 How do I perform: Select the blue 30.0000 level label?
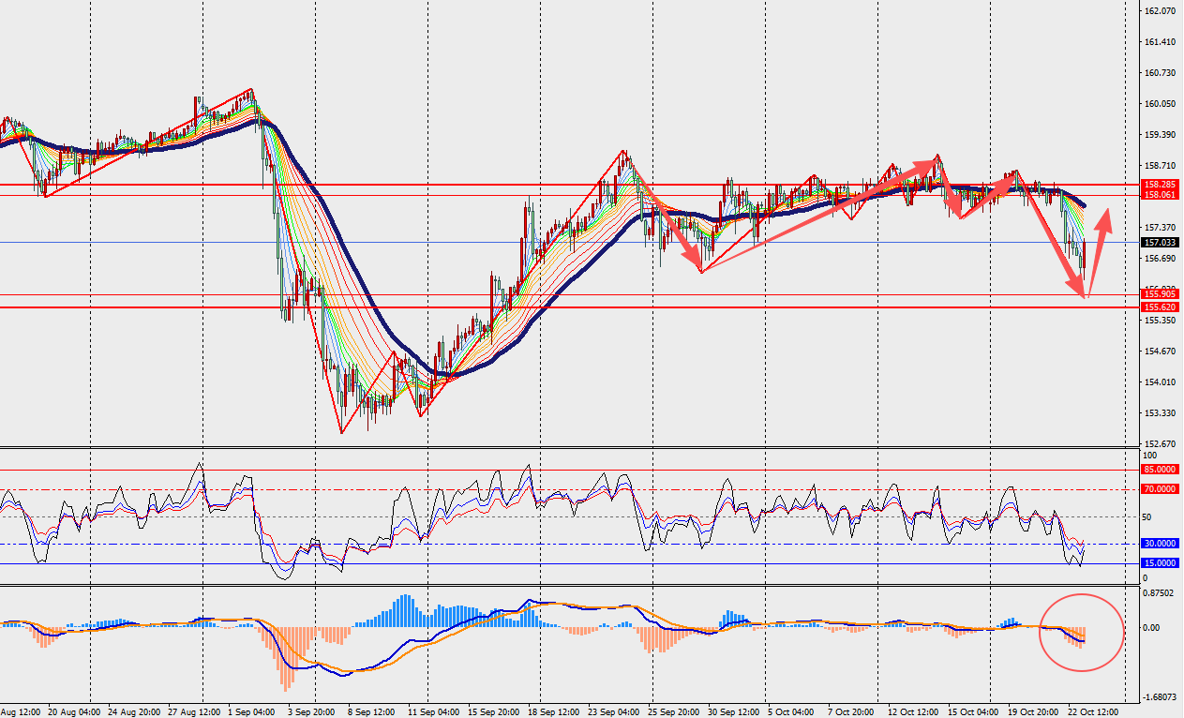(x=1160, y=543)
